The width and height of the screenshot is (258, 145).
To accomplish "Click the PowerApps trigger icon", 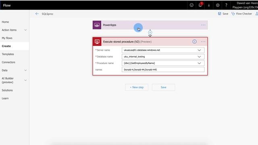I will click(x=97, y=25).
